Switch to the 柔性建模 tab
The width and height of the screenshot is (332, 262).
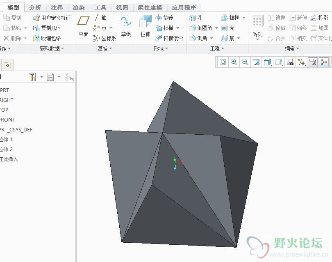click(x=150, y=7)
